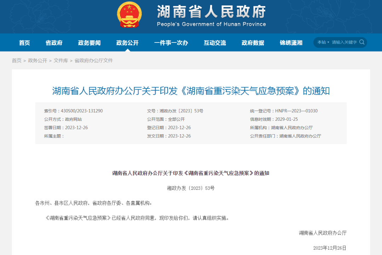Click the 所属主题 label
The width and height of the screenshot is (382, 255).
[54, 136]
